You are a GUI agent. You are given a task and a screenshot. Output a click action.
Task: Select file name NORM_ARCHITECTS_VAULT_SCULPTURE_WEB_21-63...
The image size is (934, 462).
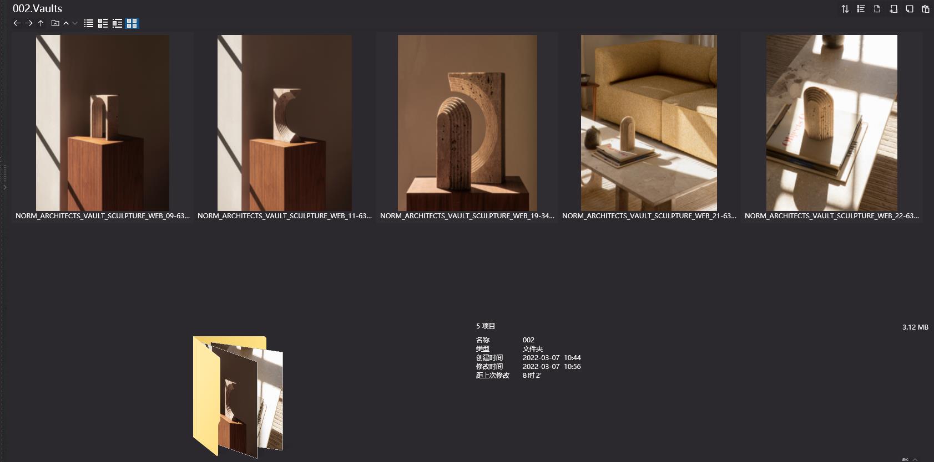click(x=649, y=216)
